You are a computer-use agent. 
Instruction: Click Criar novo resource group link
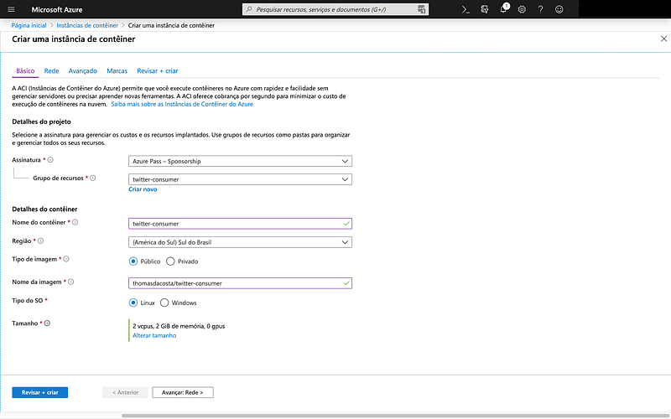[143, 189]
